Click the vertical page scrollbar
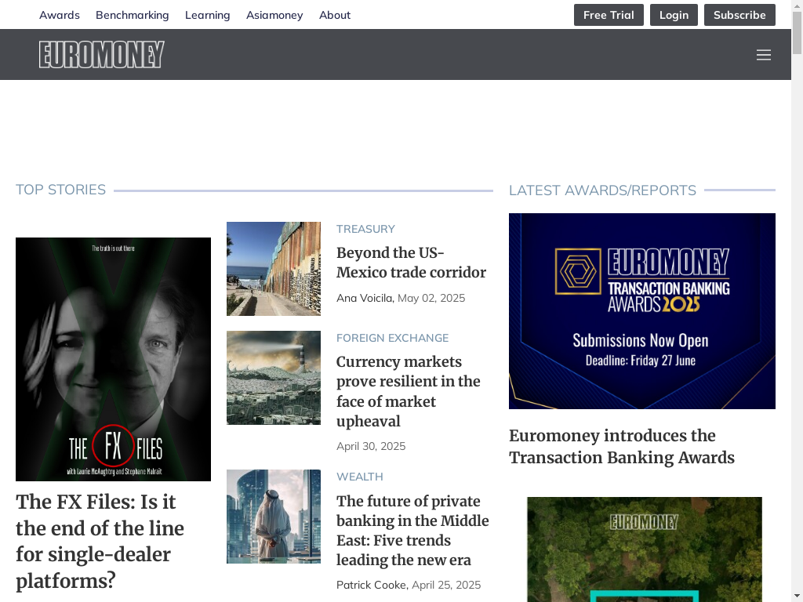Viewport: 803px width, 602px height. 797,301
